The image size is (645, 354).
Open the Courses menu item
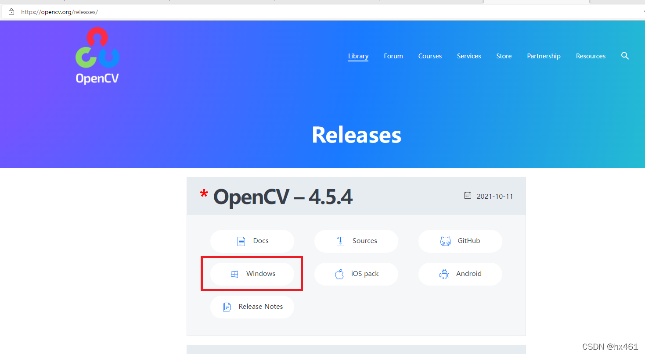(430, 56)
